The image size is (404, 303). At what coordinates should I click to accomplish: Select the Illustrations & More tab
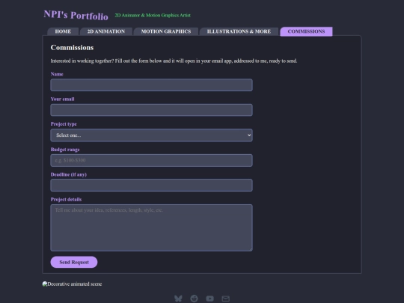point(239,31)
